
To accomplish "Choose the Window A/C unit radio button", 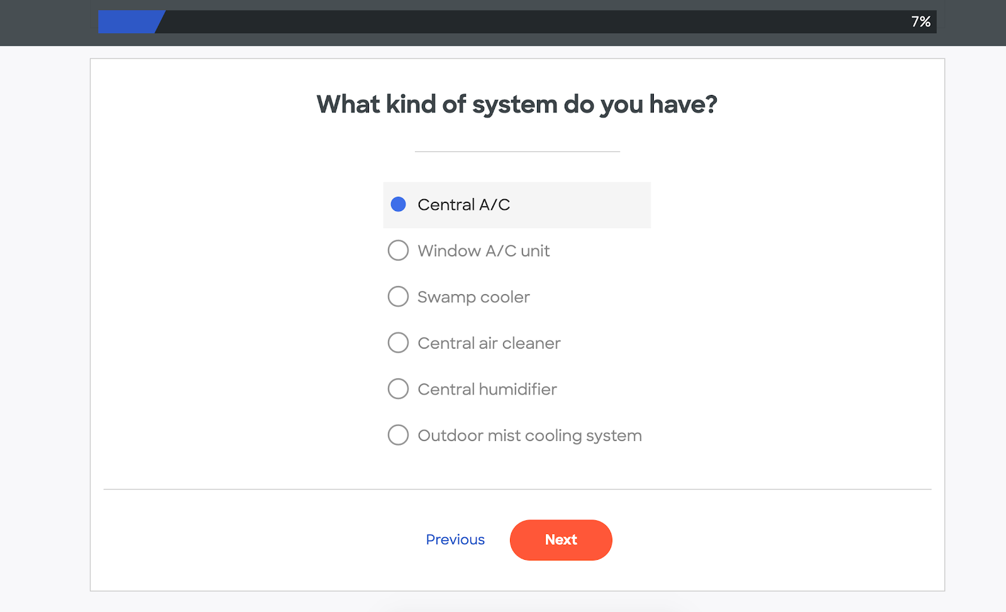I will click(398, 251).
